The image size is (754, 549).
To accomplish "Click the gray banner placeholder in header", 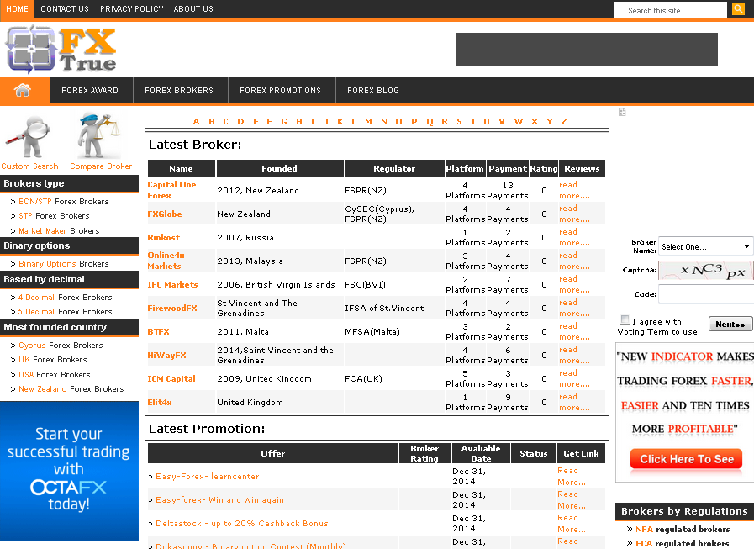I will 587,50.
